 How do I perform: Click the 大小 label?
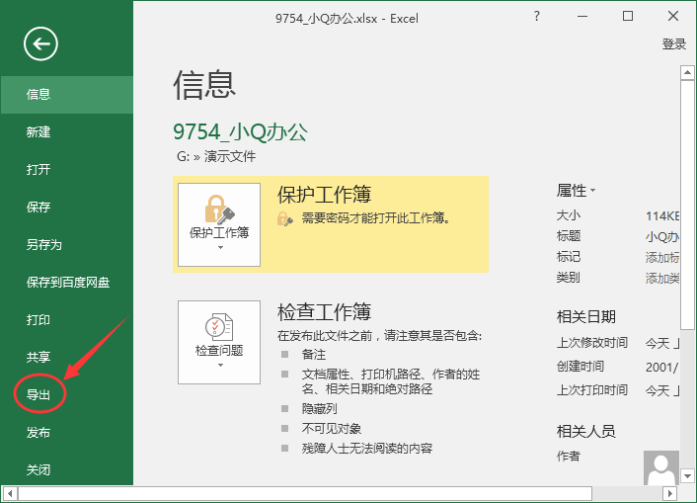[x=568, y=215]
